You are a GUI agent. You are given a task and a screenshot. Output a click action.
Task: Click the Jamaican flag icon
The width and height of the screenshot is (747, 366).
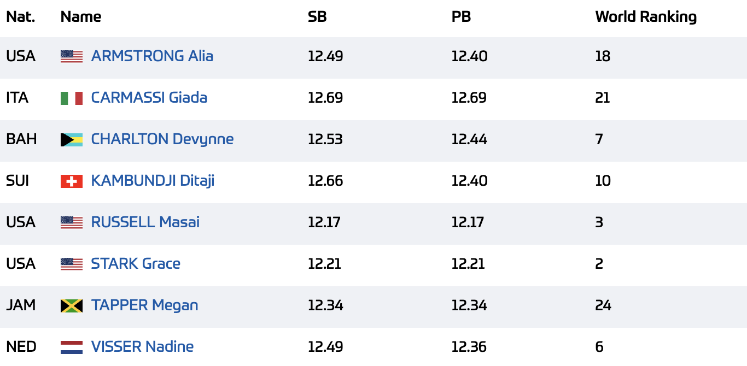[72, 306]
